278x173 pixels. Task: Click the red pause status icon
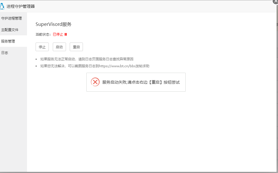pos(66,34)
